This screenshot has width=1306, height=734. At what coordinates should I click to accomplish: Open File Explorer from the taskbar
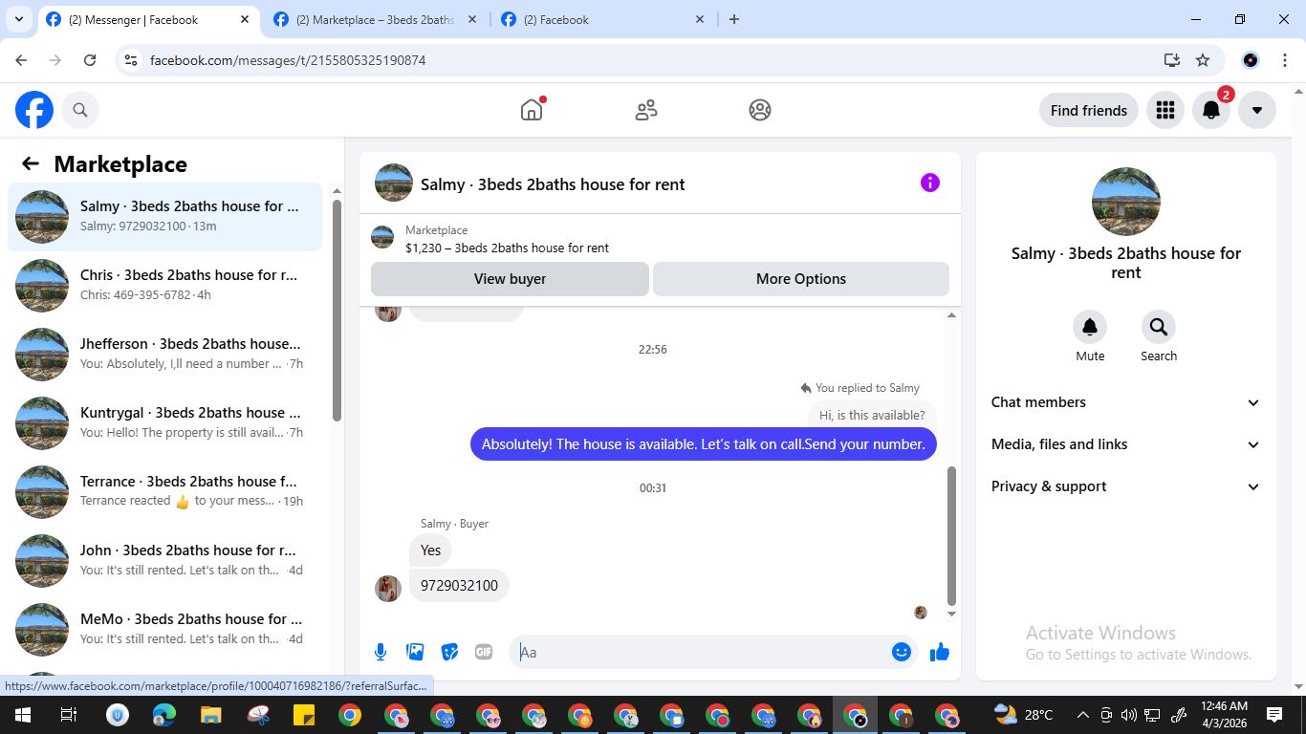(210, 715)
